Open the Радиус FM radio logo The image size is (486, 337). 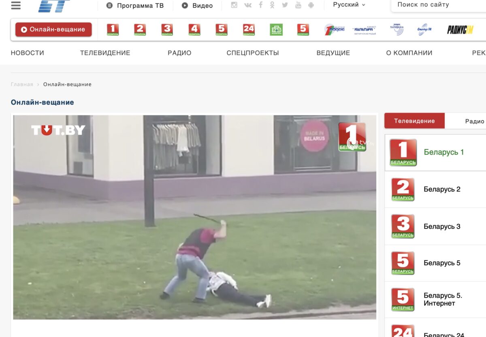coord(460,30)
